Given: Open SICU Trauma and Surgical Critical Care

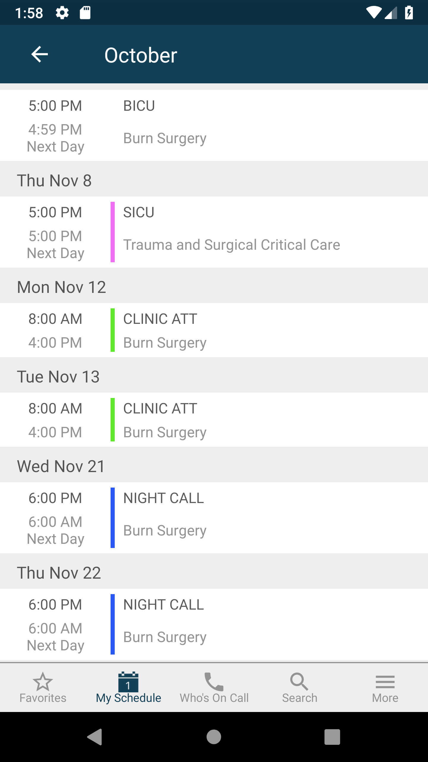Looking at the screenshot, I should 214,232.
